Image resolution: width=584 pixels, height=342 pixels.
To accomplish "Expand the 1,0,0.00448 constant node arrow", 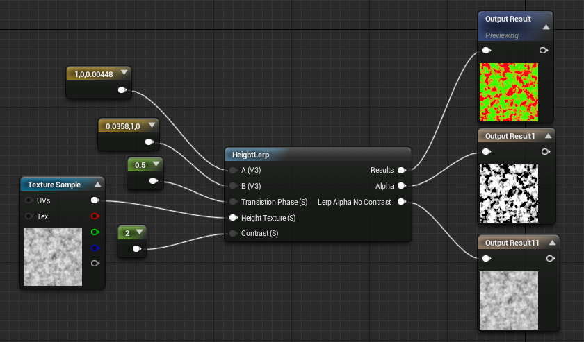I will [x=124, y=72].
